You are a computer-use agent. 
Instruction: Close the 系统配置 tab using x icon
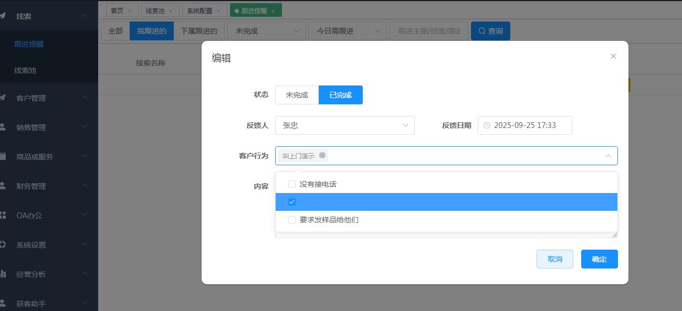[218, 10]
